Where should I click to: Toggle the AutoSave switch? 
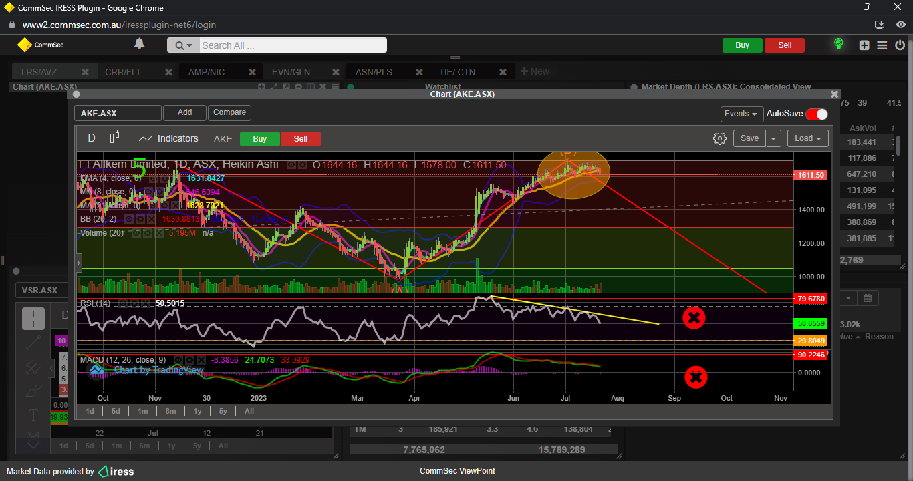pyautogui.click(x=817, y=114)
